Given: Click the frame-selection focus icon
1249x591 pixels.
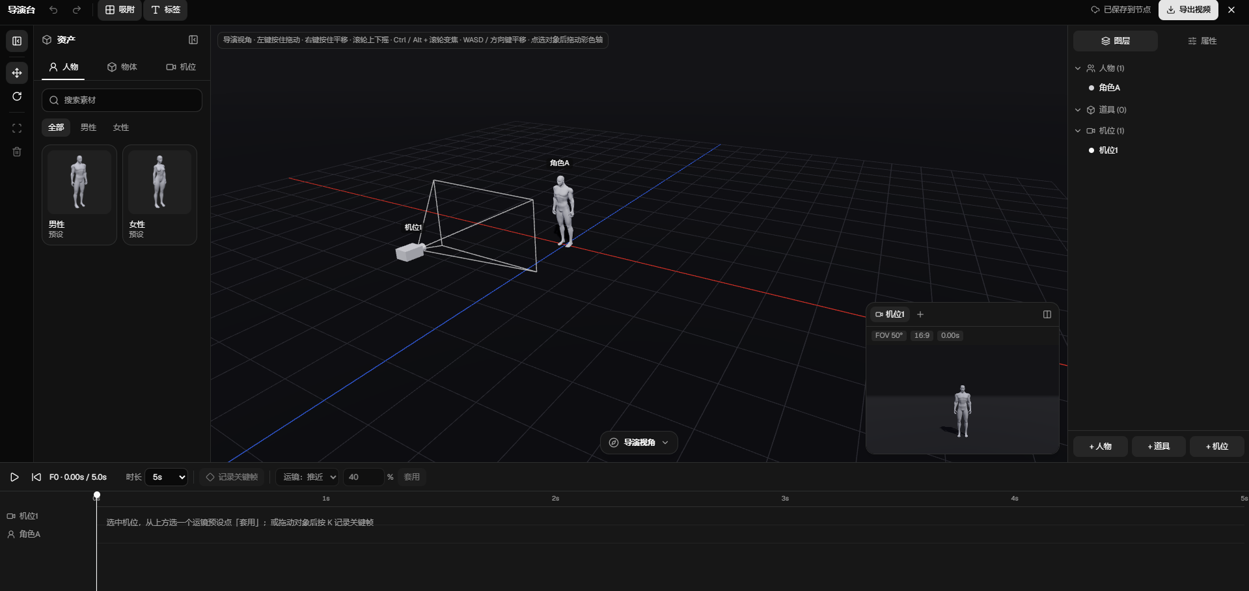Looking at the screenshot, I should tap(17, 128).
